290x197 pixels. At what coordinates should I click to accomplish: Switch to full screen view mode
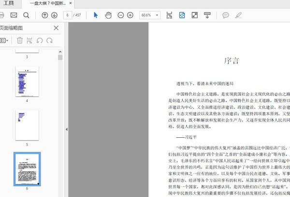click(x=195, y=15)
